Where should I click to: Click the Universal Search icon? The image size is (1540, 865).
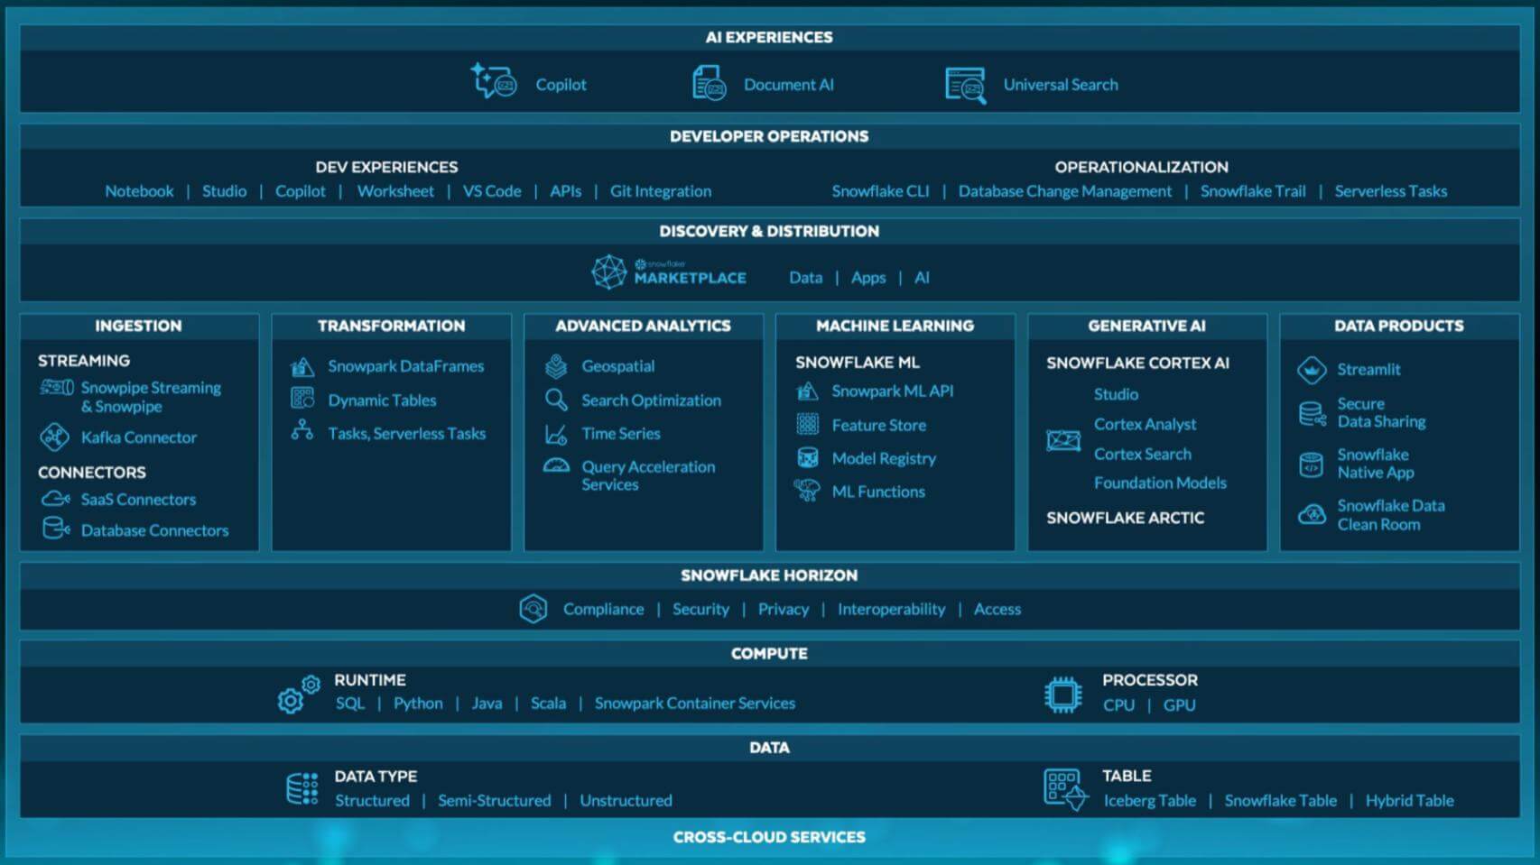pos(965,85)
